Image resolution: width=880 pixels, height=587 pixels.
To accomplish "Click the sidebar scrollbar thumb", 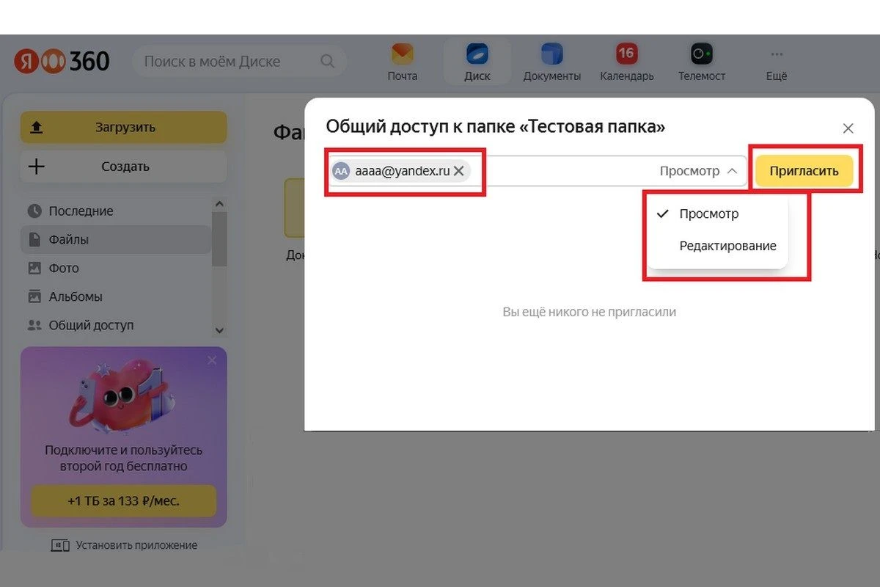I will coord(219,239).
